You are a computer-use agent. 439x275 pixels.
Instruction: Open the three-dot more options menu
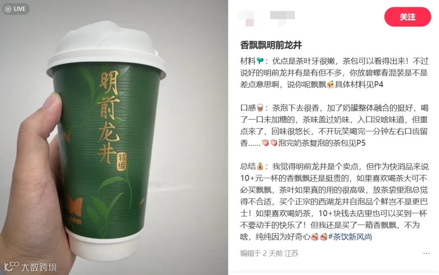[426, 253]
